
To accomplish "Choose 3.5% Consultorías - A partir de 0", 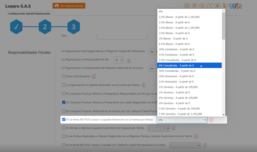I will pos(189,60).
